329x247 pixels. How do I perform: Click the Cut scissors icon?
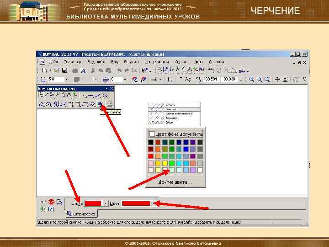tap(93, 70)
